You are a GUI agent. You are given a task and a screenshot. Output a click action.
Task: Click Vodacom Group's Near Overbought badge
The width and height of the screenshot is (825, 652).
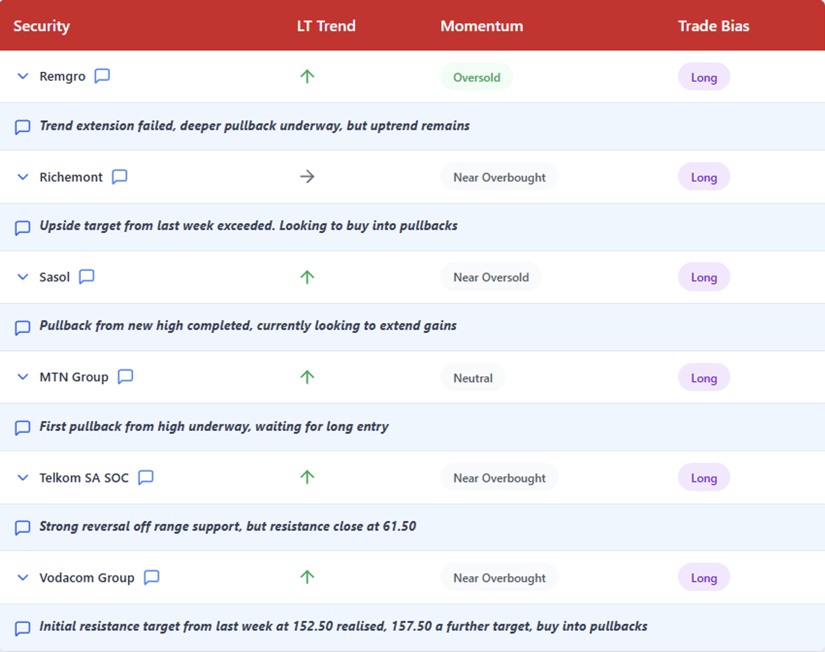click(499, 578)
